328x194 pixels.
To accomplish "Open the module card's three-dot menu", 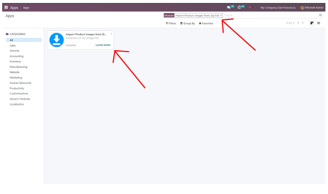I will 111,34.
